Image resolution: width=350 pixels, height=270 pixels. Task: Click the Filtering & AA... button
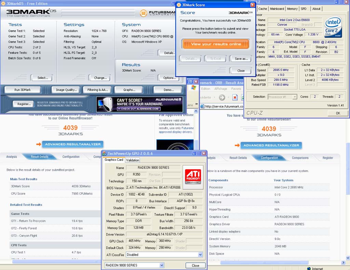97,90
